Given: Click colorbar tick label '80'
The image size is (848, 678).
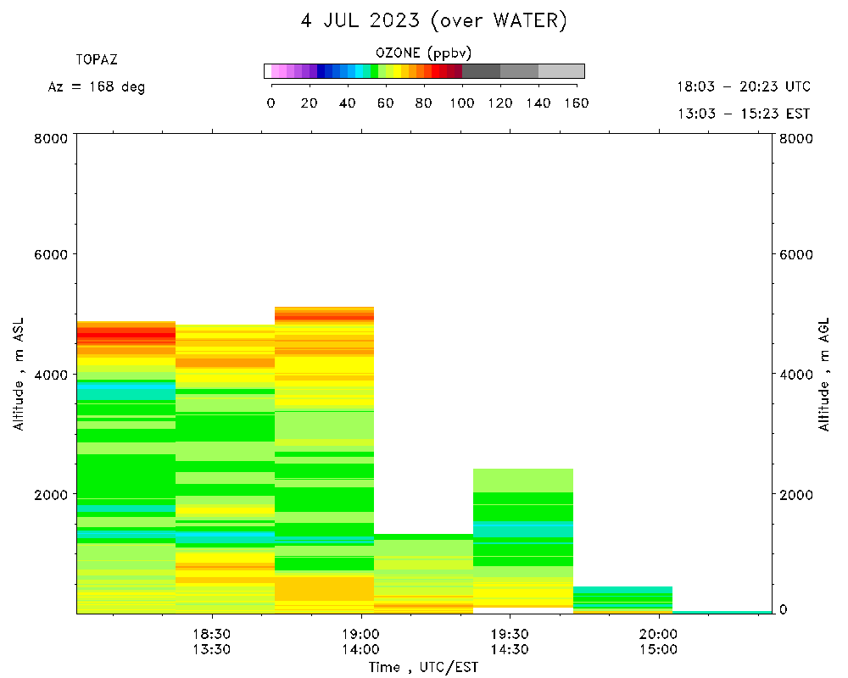Looking at the screenshot, I should coord(423,103).
